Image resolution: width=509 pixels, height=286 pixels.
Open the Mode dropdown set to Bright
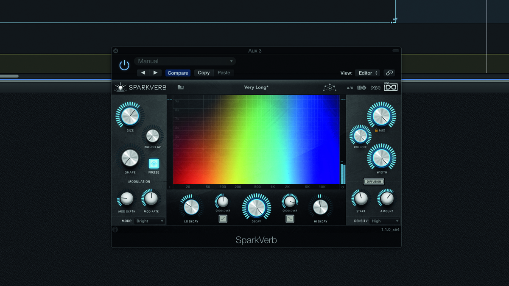[x=150, y=221]
